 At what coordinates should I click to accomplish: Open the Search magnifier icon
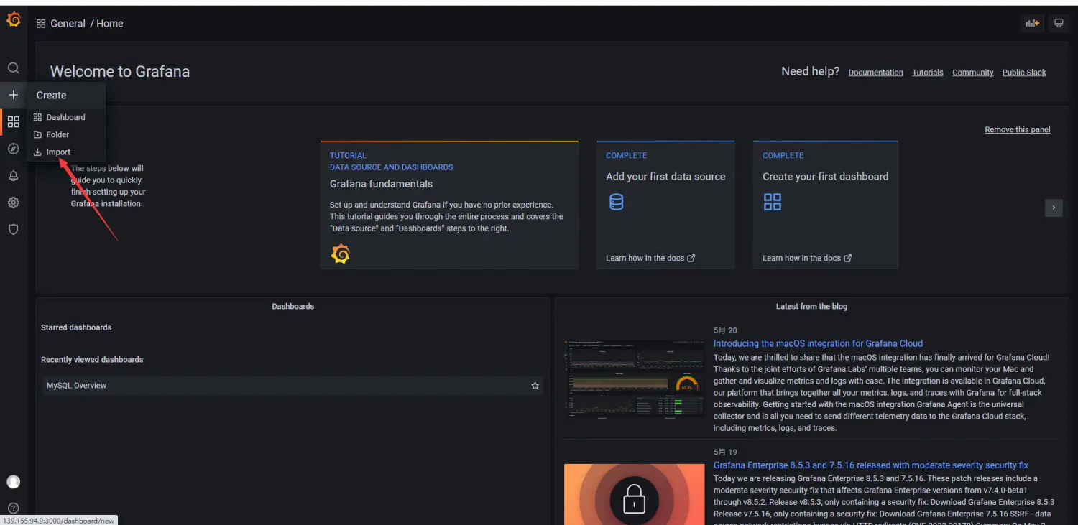click(x=13, y=68)
